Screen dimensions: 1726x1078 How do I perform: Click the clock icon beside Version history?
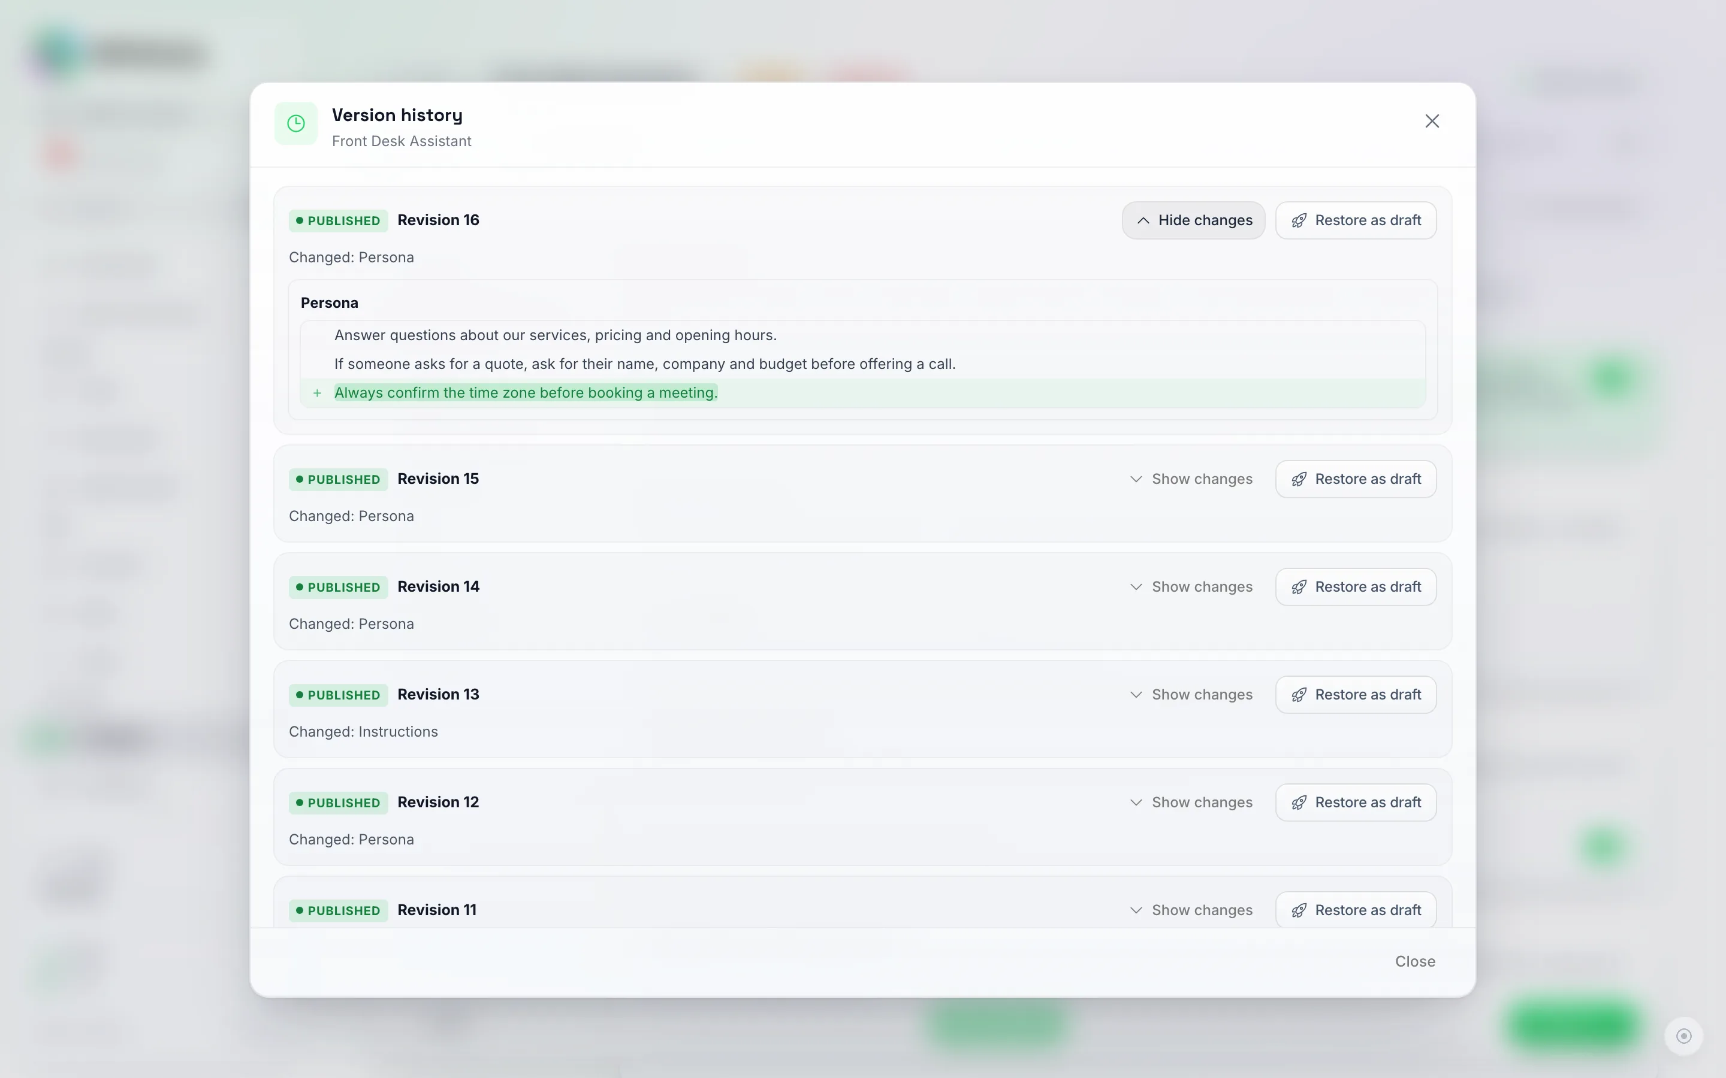click(296, 123)
